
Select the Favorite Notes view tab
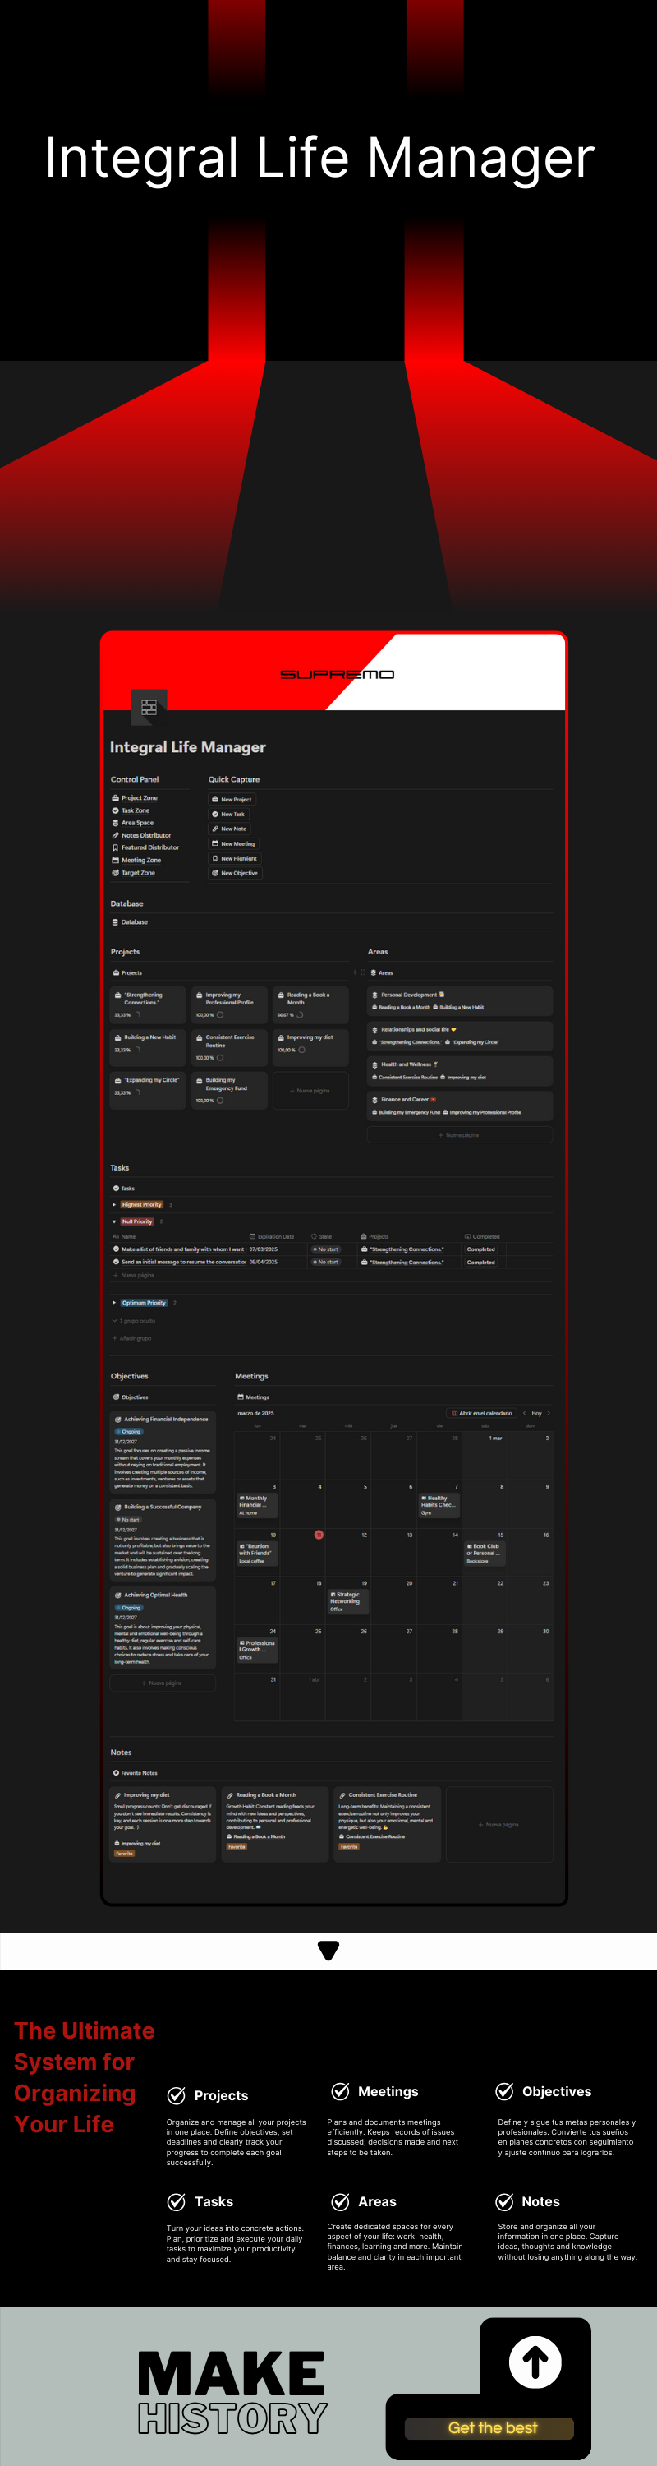pos(135,1773)
